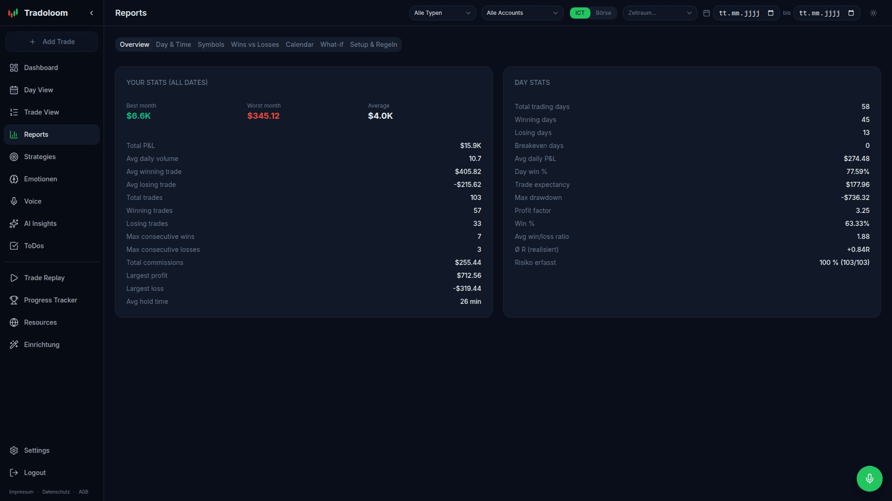Click the Settings gear icon

[14, 450]
